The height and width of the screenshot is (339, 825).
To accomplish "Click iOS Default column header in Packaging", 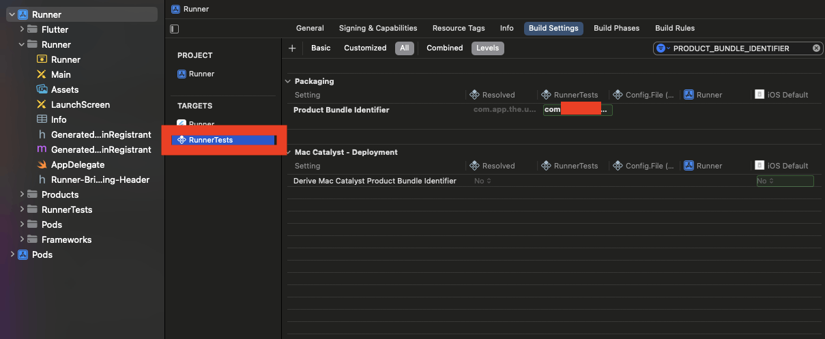I will click(782, 95).
